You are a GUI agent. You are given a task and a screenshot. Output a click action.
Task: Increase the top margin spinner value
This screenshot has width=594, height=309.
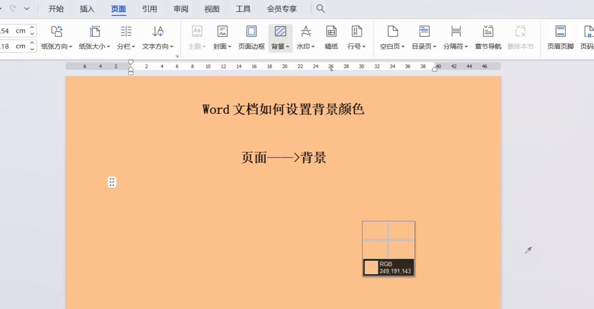coord(32,28)
